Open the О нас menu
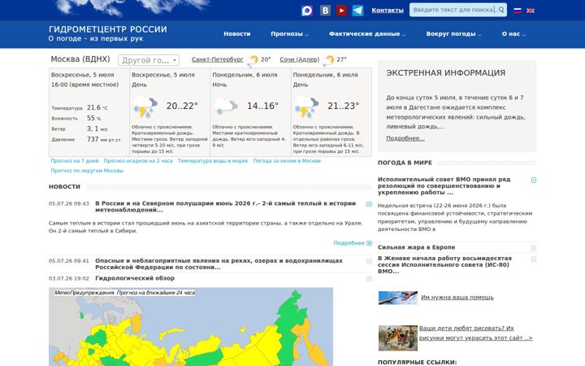 513,34
